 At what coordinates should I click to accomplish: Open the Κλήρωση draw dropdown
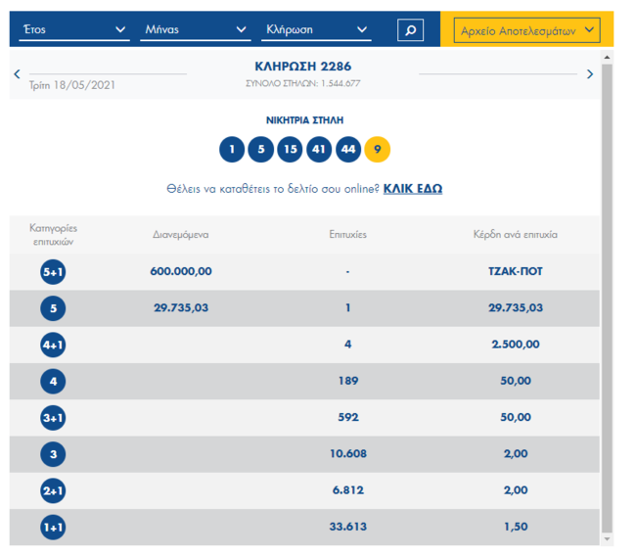[x=316, y=29]
